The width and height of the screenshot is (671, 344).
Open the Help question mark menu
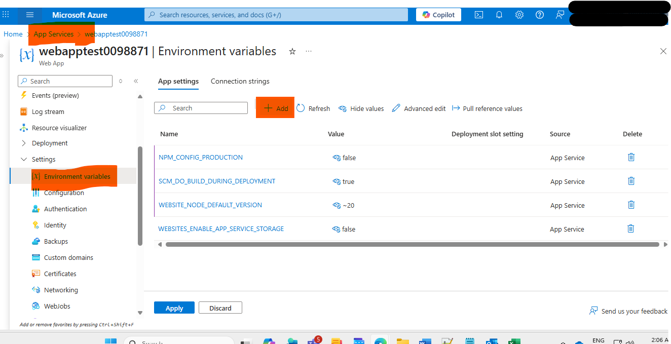(x=540, y=15)
